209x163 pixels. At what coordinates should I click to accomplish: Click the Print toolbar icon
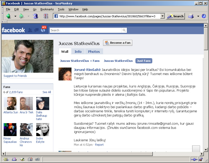[191, 16]
